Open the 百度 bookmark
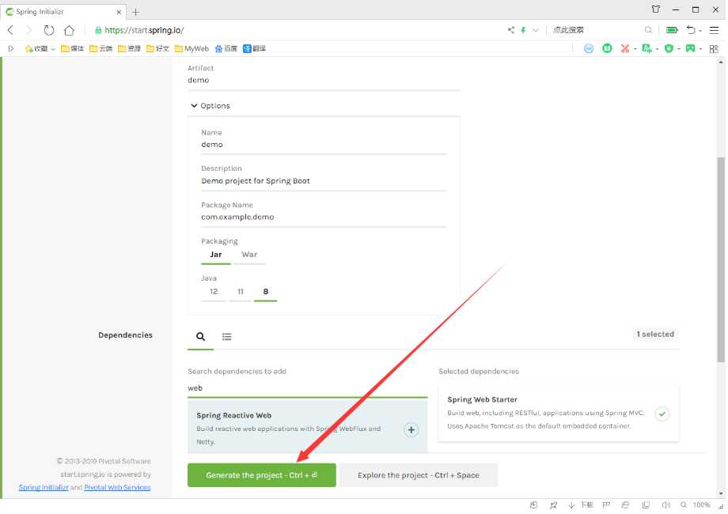 (x=226, y=48)
